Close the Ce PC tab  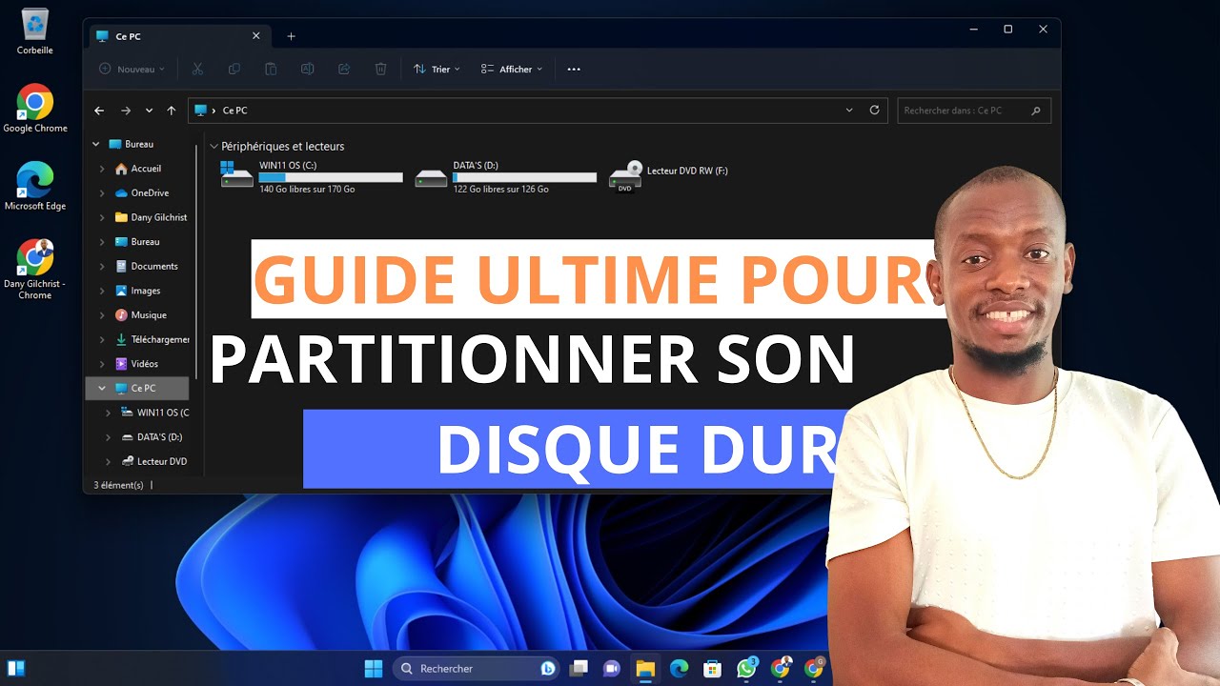(255, 36)
